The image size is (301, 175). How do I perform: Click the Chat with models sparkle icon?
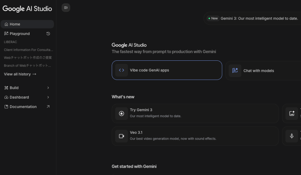(x=235, y=71)
